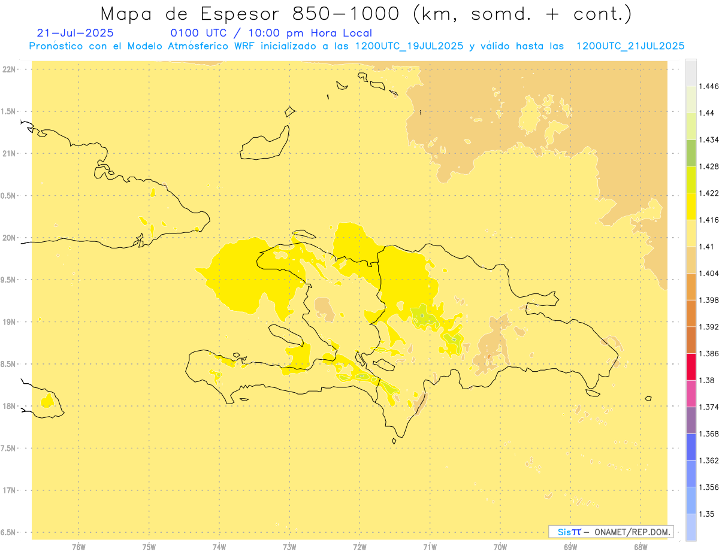Pick the pink 1.374–1.38 legend swatch
The image size is (719, 555).
(x=691, y=393)
